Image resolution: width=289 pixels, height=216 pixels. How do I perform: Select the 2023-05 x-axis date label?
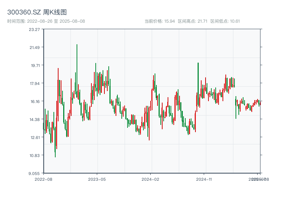(97, 179)
